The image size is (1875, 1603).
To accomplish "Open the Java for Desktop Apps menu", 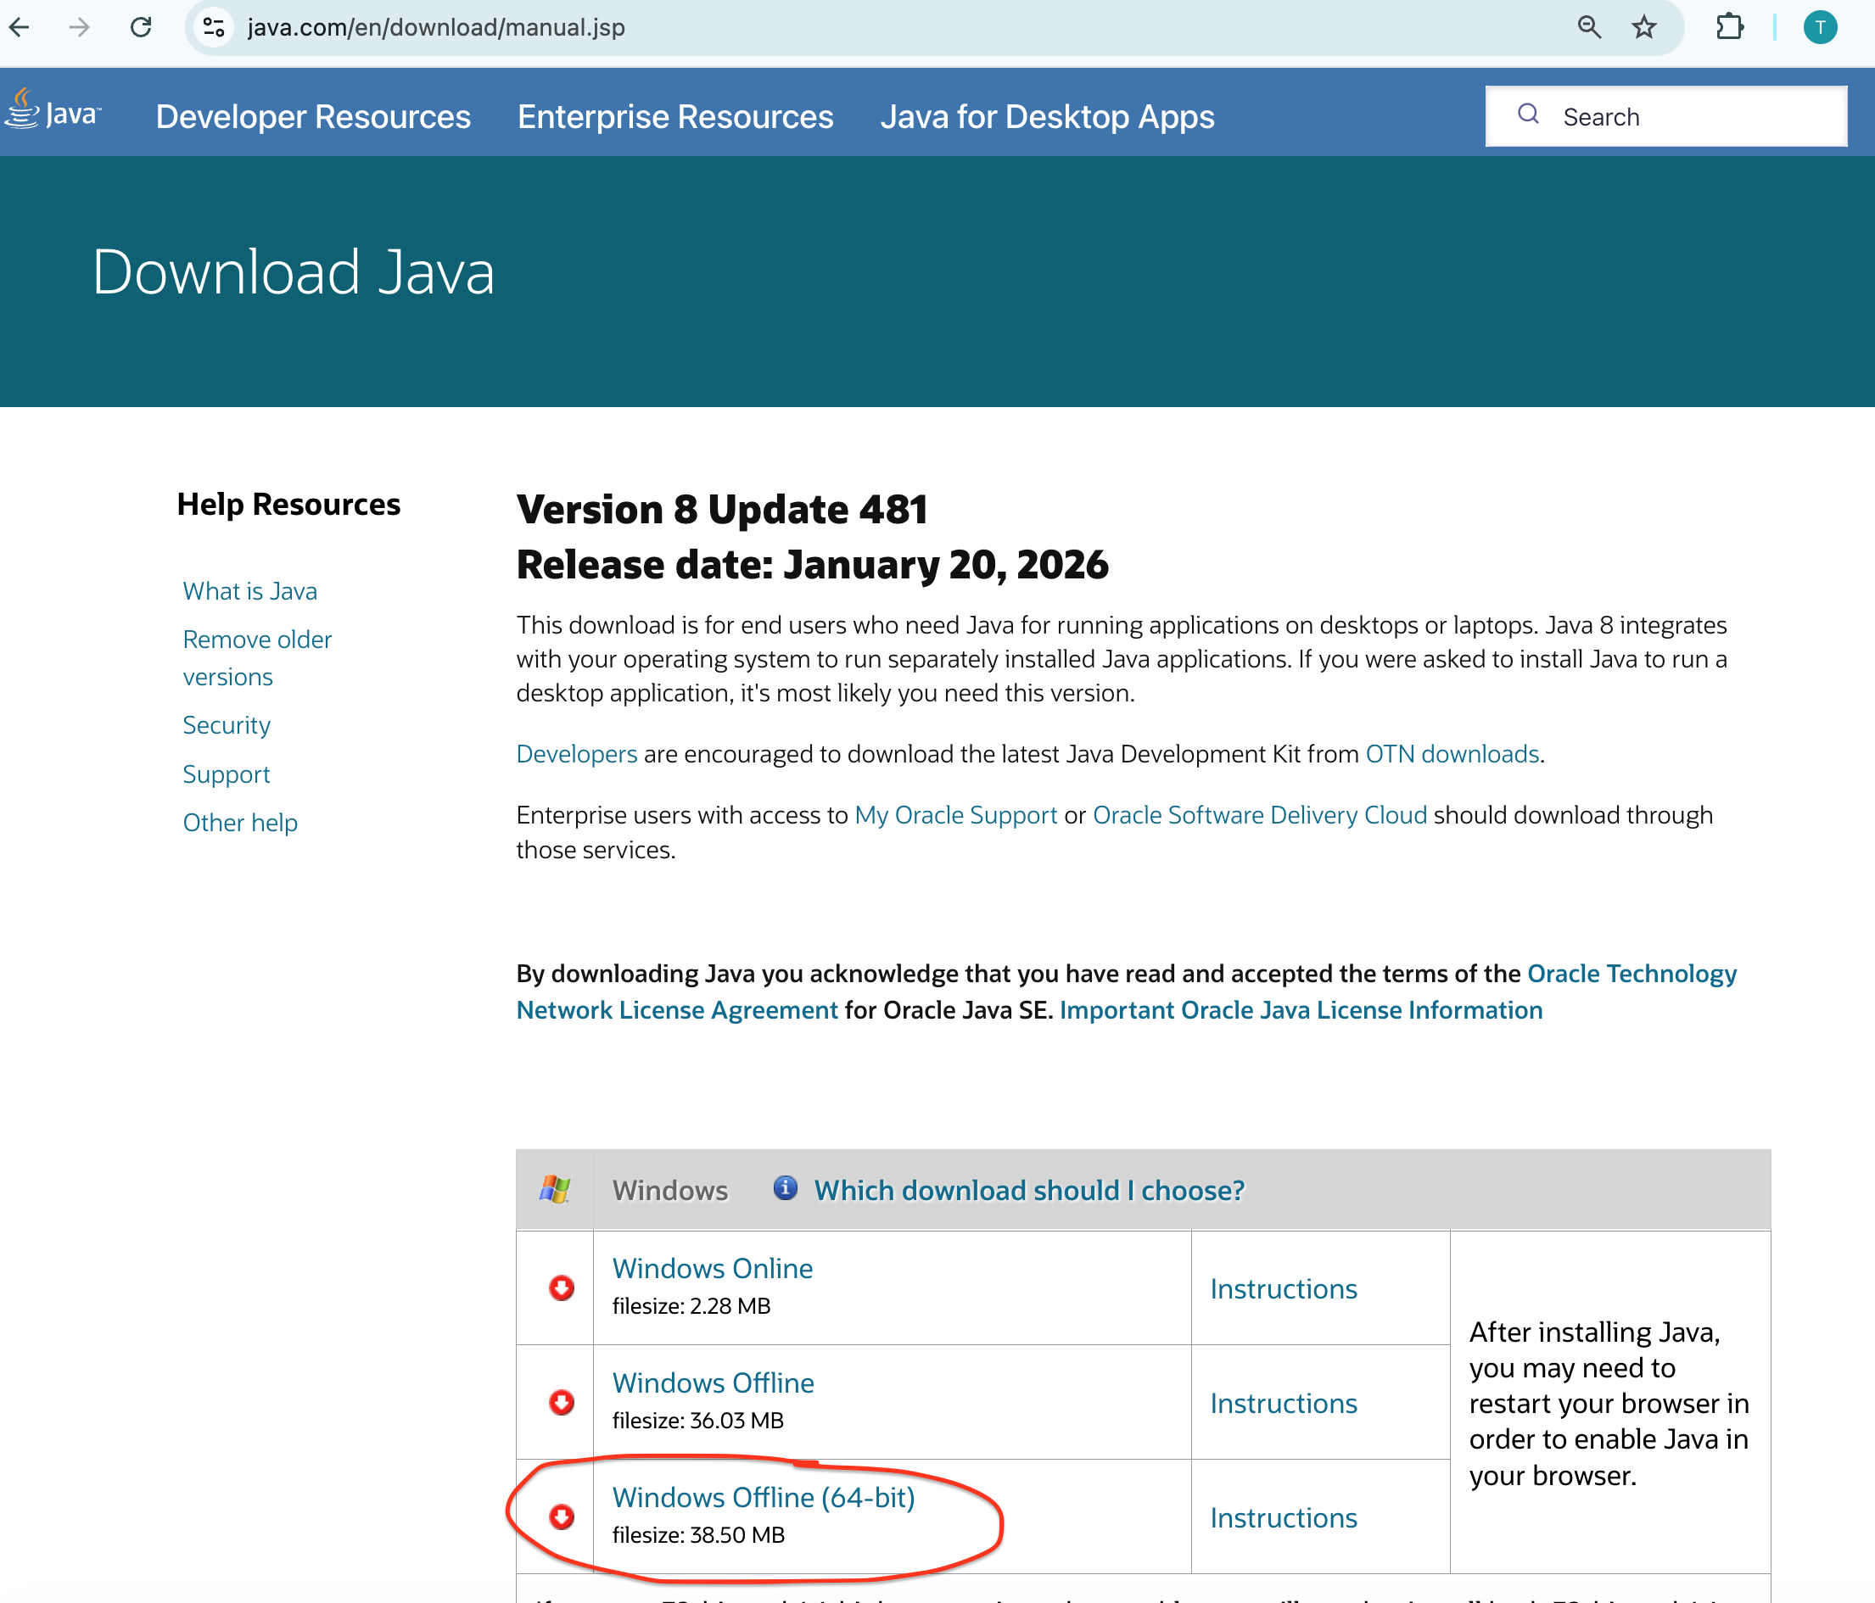I will 1046,116.
